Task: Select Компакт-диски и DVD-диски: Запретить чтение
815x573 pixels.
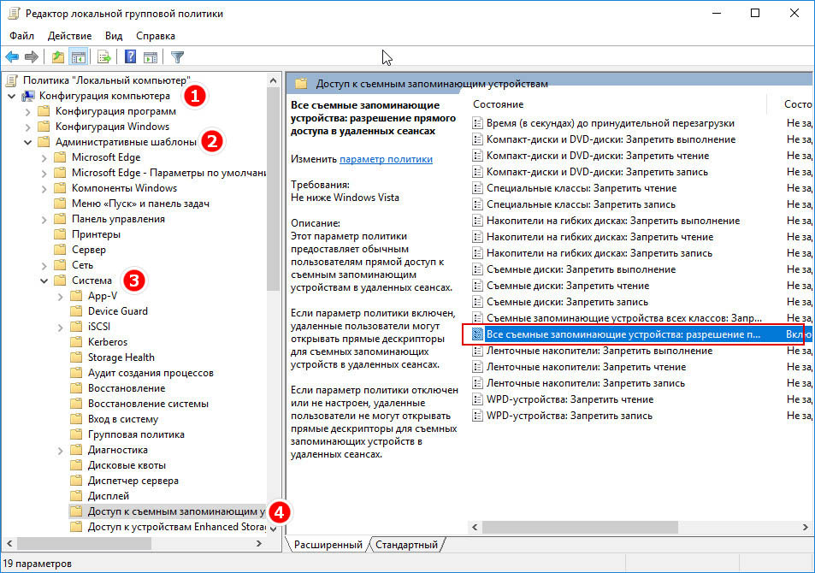Action: pos(598,156)
